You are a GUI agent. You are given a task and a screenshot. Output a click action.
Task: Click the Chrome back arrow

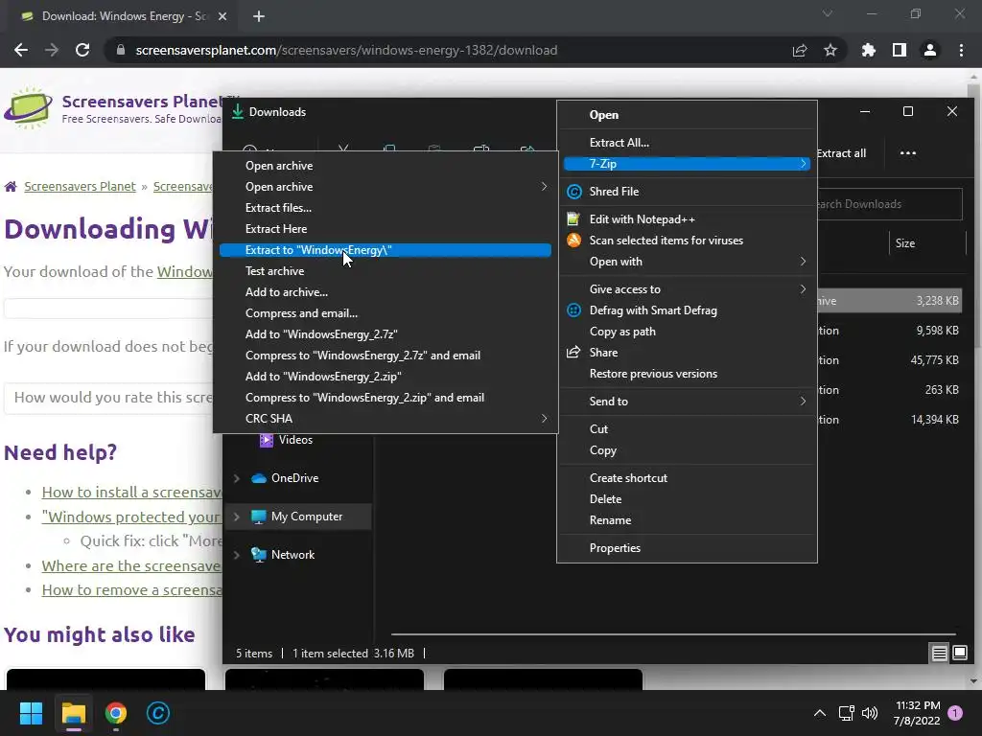point(21,50)
